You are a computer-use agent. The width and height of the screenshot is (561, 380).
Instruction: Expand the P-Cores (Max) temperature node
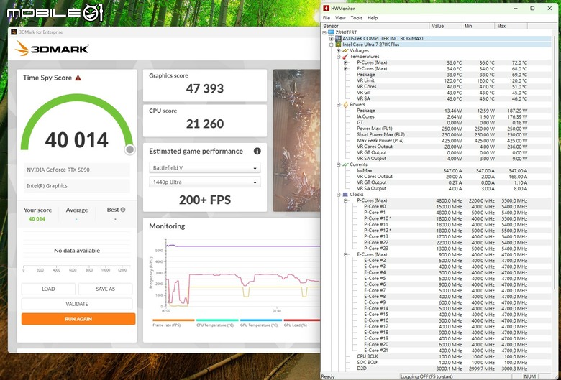tap(346, 62)
